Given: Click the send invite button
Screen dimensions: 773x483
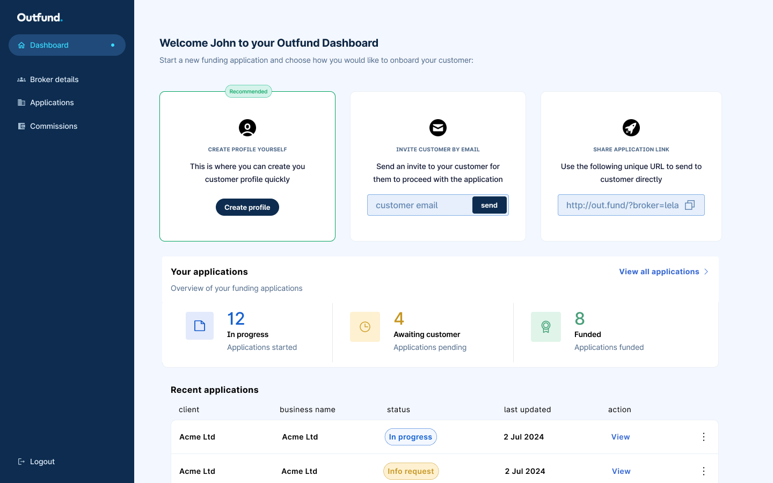Looking at the screenshot, I should tap(490, 205).
